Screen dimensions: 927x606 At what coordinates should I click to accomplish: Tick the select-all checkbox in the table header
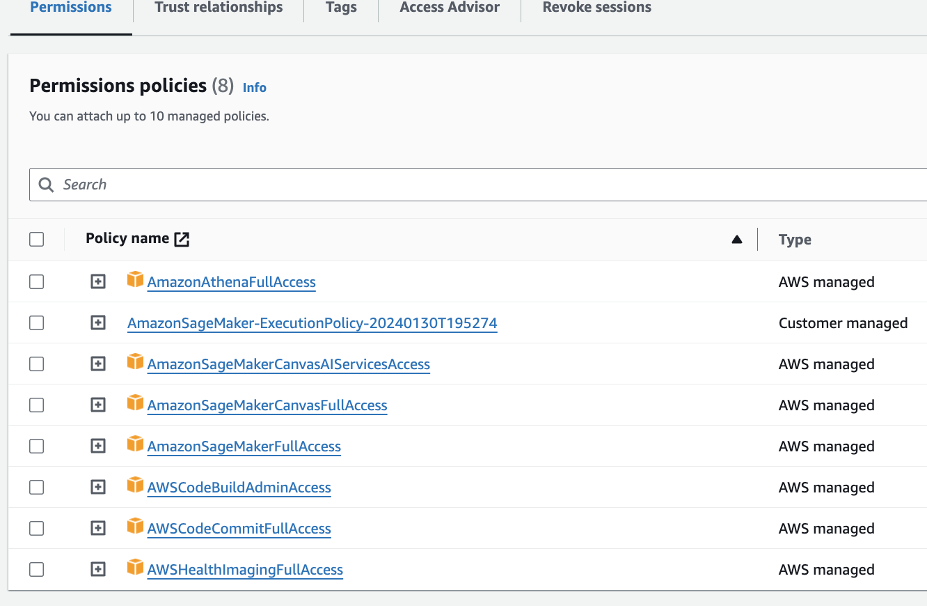click(x=37, y=240)
